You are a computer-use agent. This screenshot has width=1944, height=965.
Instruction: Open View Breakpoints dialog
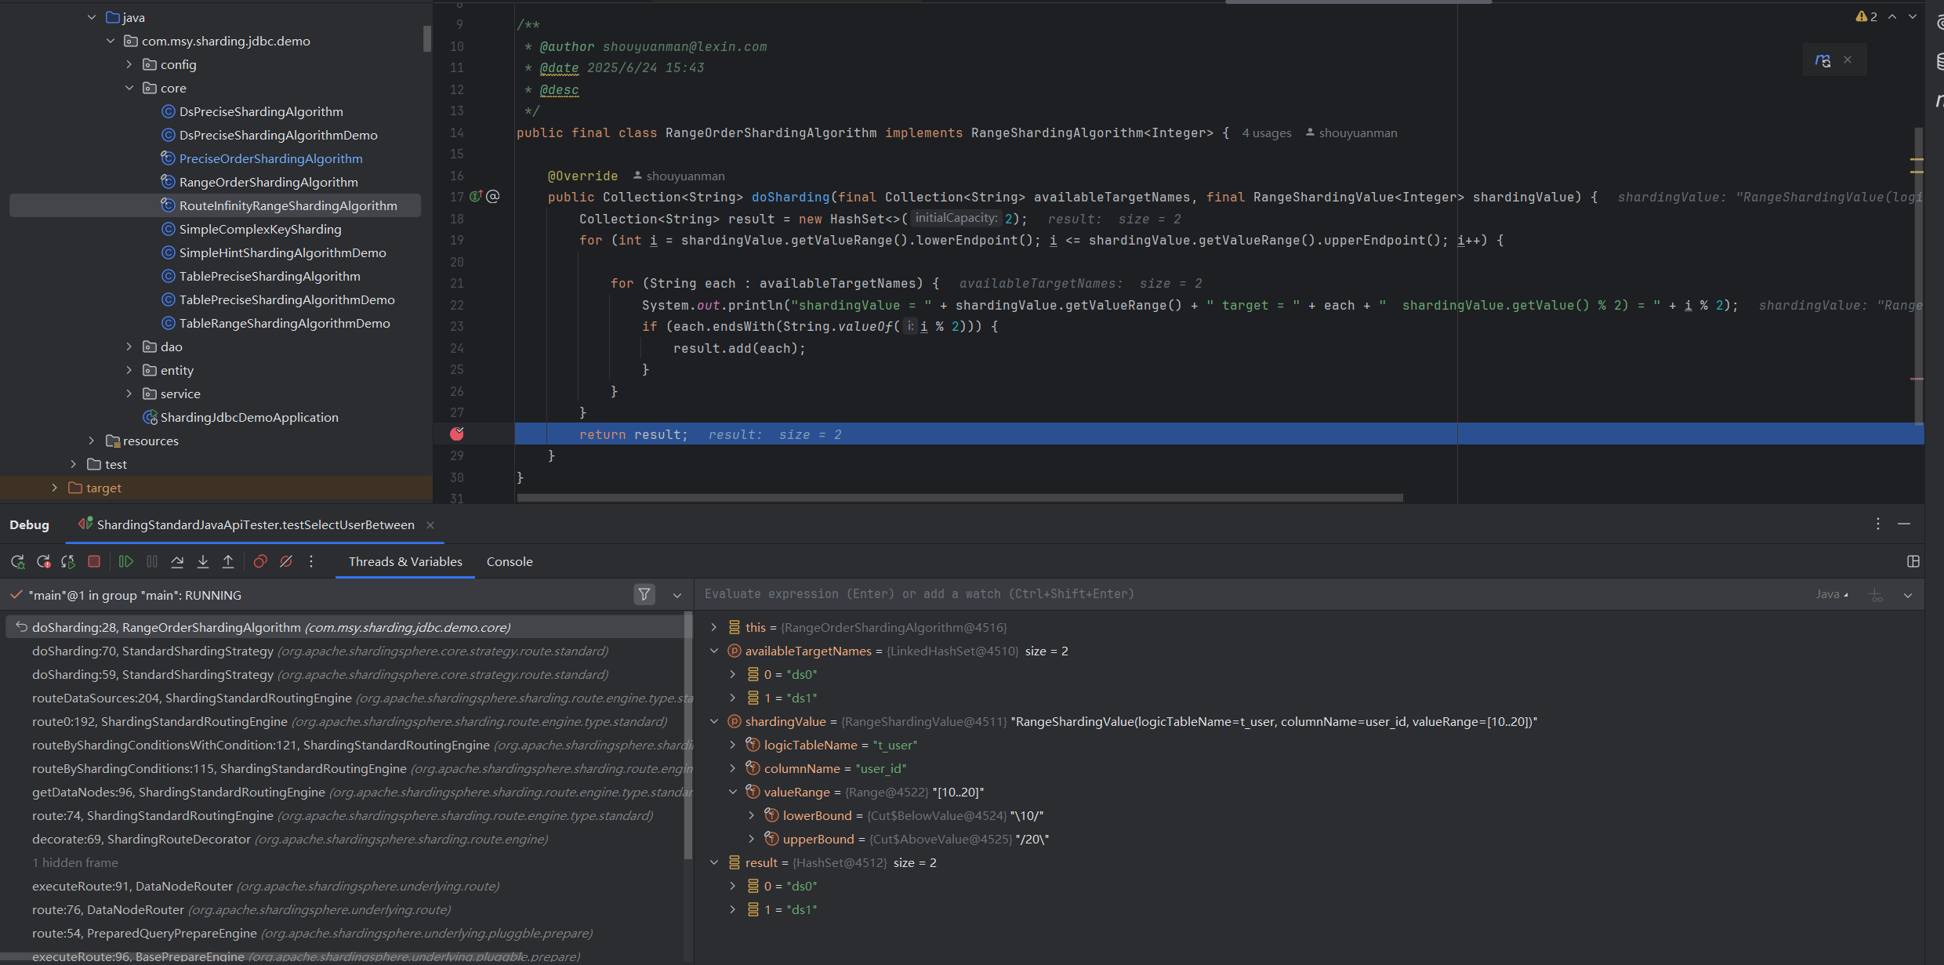click(x=260, y=561)
